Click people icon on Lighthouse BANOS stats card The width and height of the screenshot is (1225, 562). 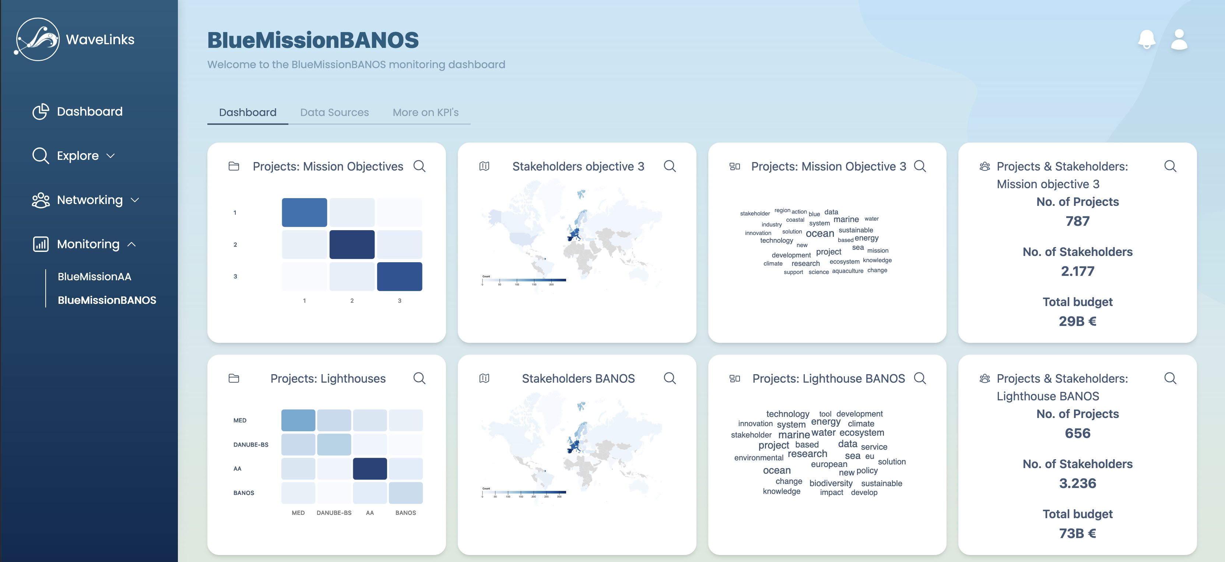(x=985, y=379)
